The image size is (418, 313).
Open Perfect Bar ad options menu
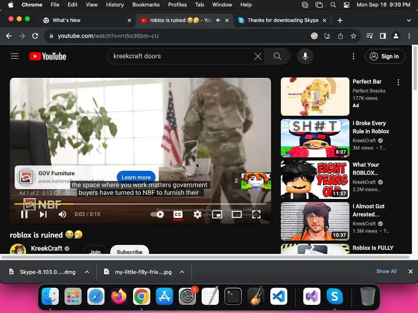pyautogui.click(x=398, y=82)
